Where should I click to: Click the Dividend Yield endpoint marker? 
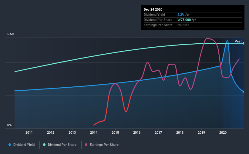click(244, 92)
